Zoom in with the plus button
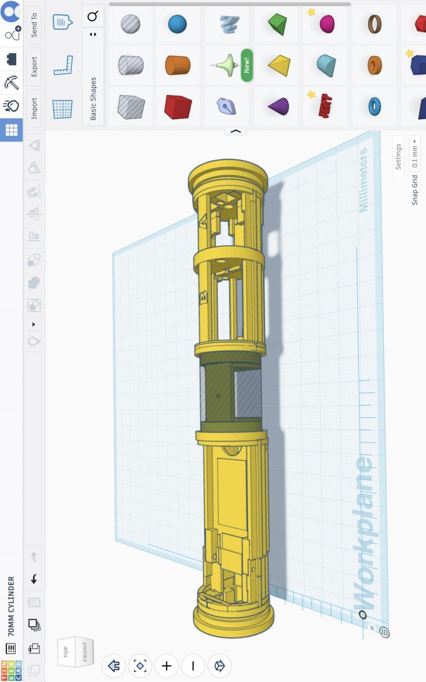Image resolution: width=426 pixels, height=682 pixels. pyautogui.click(x=166, y=666)
